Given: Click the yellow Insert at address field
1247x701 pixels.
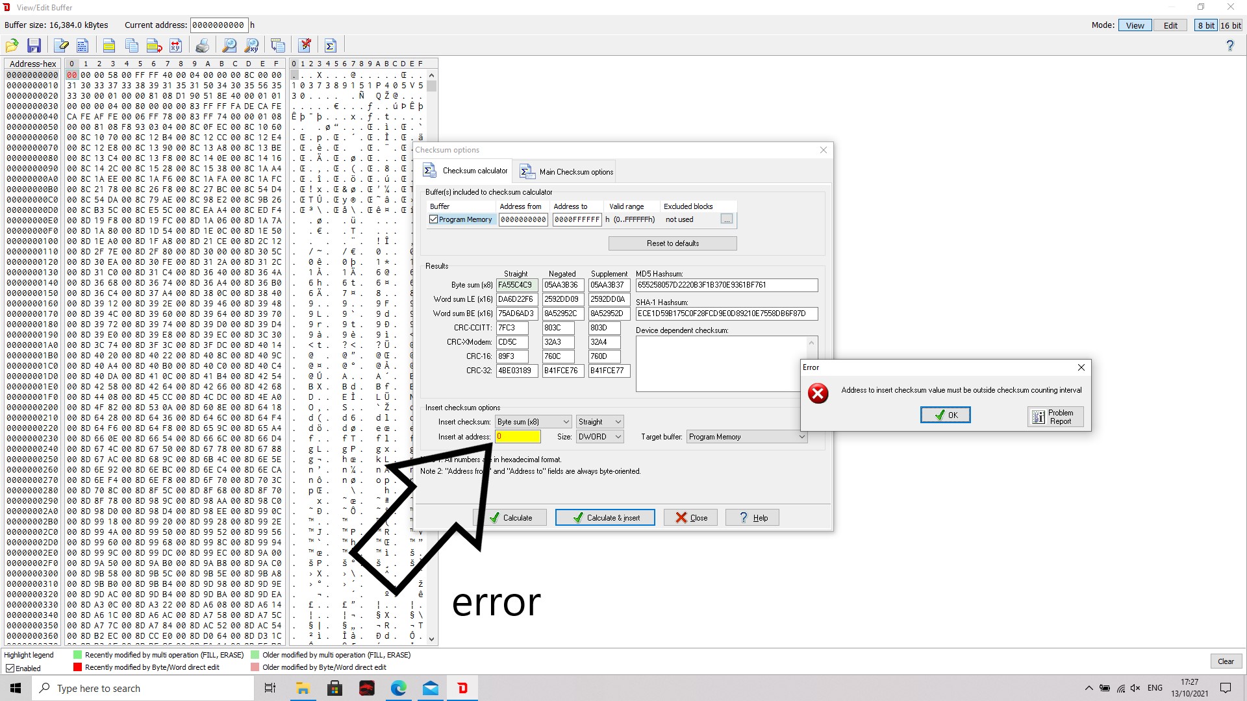Looking at the screenshot, I should [518, 437].
